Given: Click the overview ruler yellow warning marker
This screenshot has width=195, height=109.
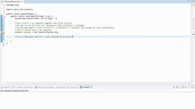Looking at the screenshot, I should click(x=194, y=32).
